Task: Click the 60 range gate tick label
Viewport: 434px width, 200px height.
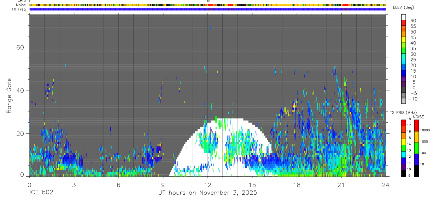Action: click(x=20, y=47)
